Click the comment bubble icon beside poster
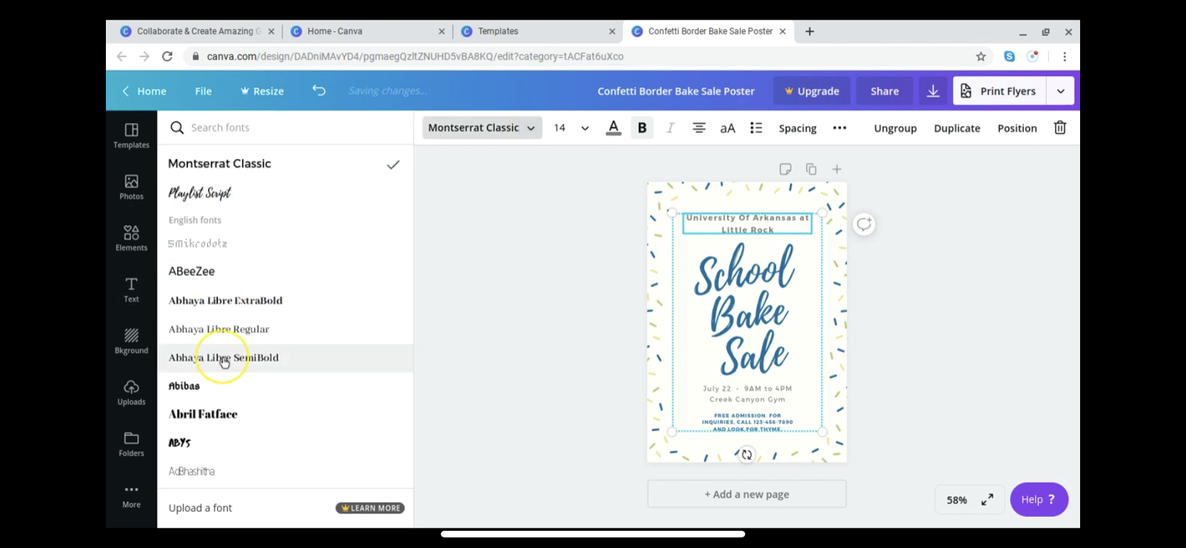The width and height of the screenshot is (1186, 548). point(864,224)
